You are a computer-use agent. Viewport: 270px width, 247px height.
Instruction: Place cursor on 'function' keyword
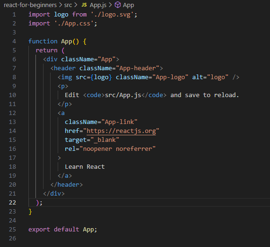point(43,41)
